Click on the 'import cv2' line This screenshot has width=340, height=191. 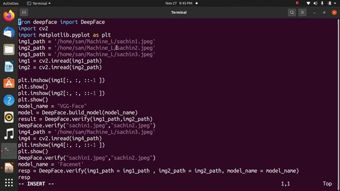33,29
